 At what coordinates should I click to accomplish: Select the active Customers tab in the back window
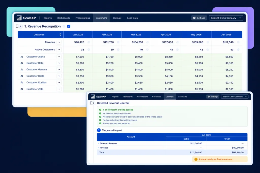(x=101, y=18)
